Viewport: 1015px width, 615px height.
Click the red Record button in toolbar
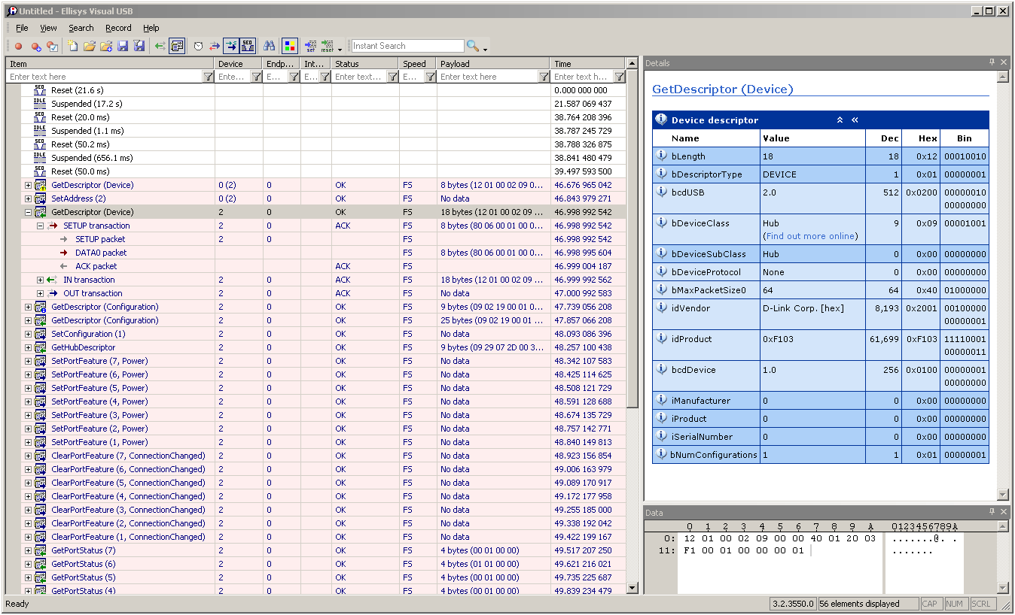pos(18,47)
